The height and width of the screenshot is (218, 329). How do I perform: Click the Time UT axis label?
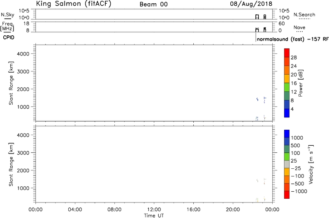[154, 216]
